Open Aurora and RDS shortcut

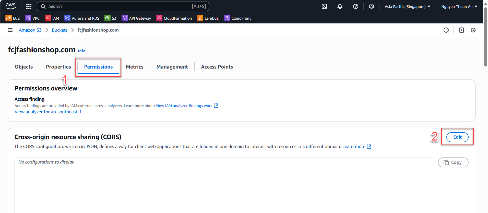[x=82, y=18]
